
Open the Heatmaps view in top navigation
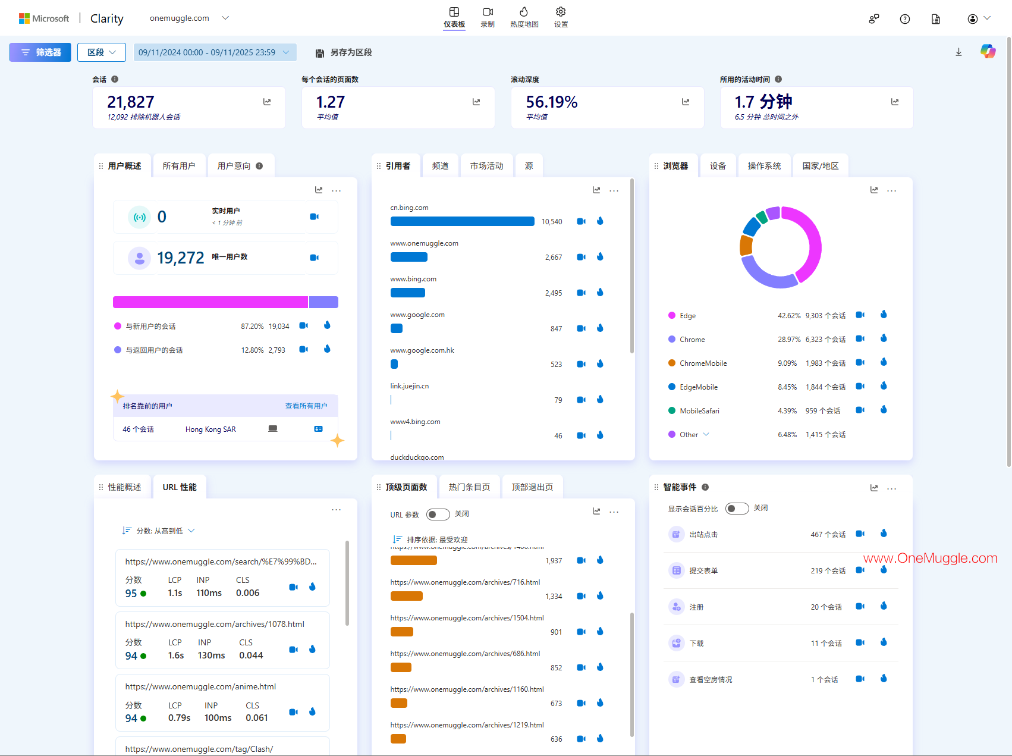(524, 17)
